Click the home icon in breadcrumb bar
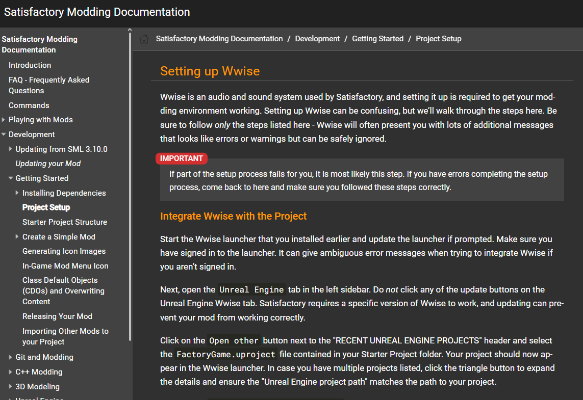583x400 pixels. (x=144, y=39)
